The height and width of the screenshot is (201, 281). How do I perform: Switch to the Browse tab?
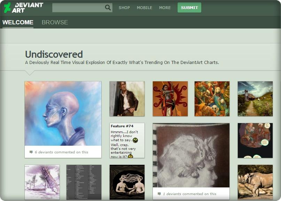pyautogui.click(x=55, y=22)
